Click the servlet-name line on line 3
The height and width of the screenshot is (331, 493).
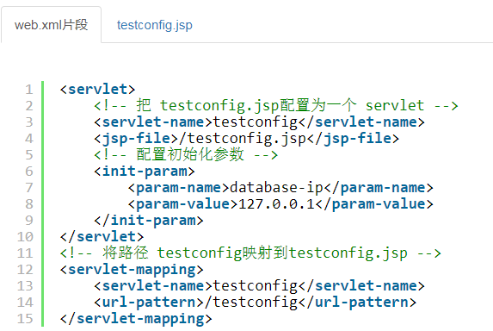259,122
